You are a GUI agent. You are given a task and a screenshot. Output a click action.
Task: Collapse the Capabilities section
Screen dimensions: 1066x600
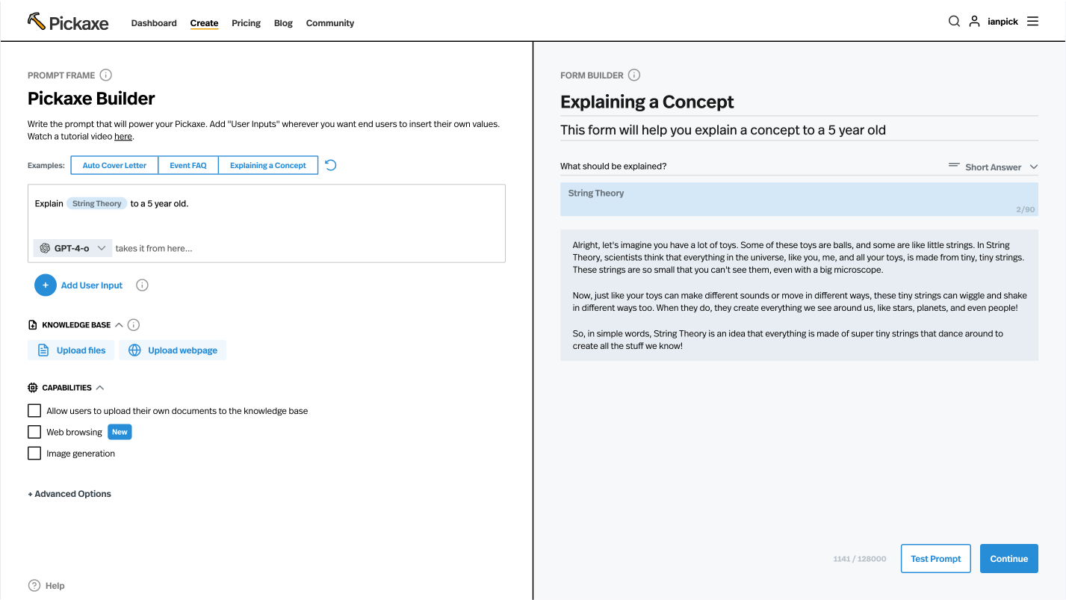[100, 388]
